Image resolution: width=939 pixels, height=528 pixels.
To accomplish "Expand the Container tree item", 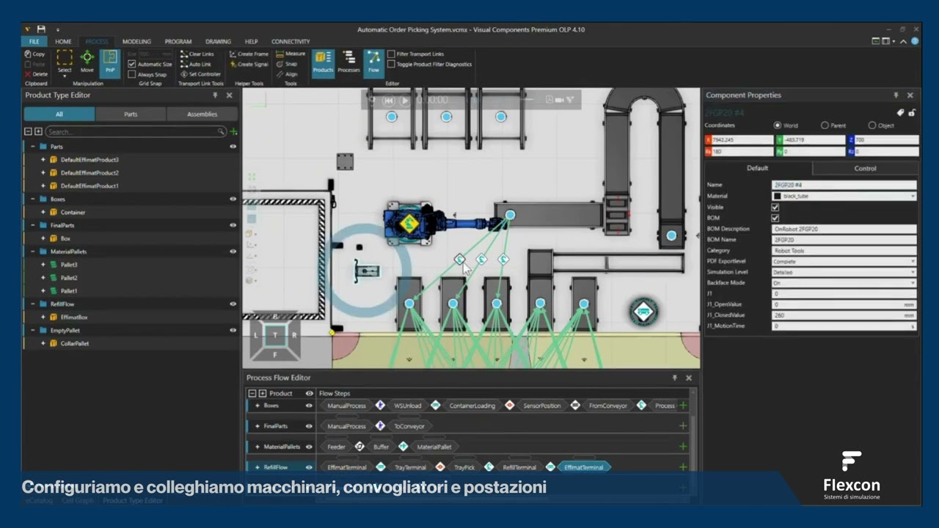I will point(43,212).
